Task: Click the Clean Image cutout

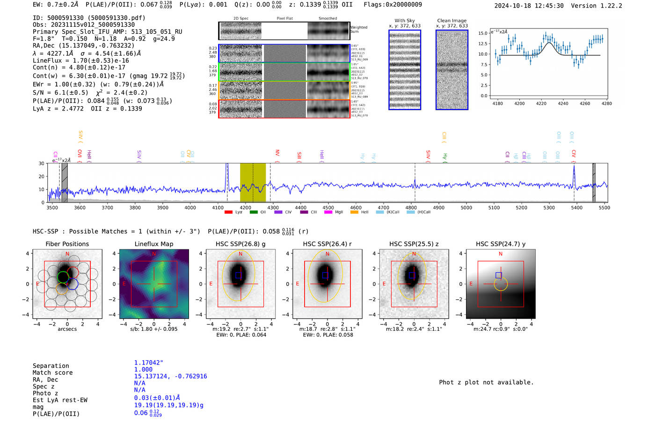Action: tap(452, 70)
